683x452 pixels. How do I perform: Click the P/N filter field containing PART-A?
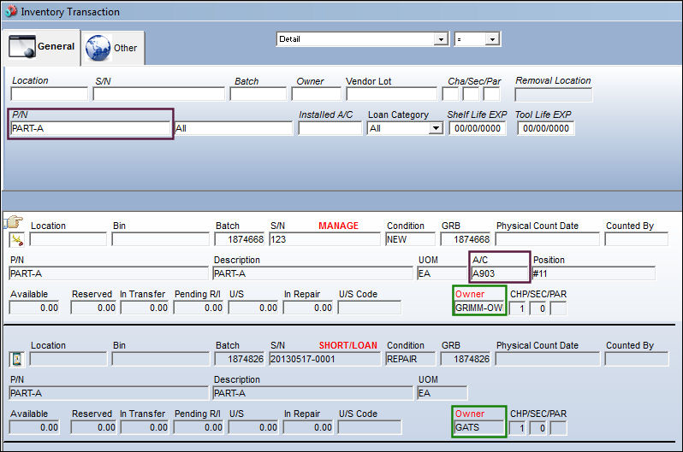coord(90,128)
